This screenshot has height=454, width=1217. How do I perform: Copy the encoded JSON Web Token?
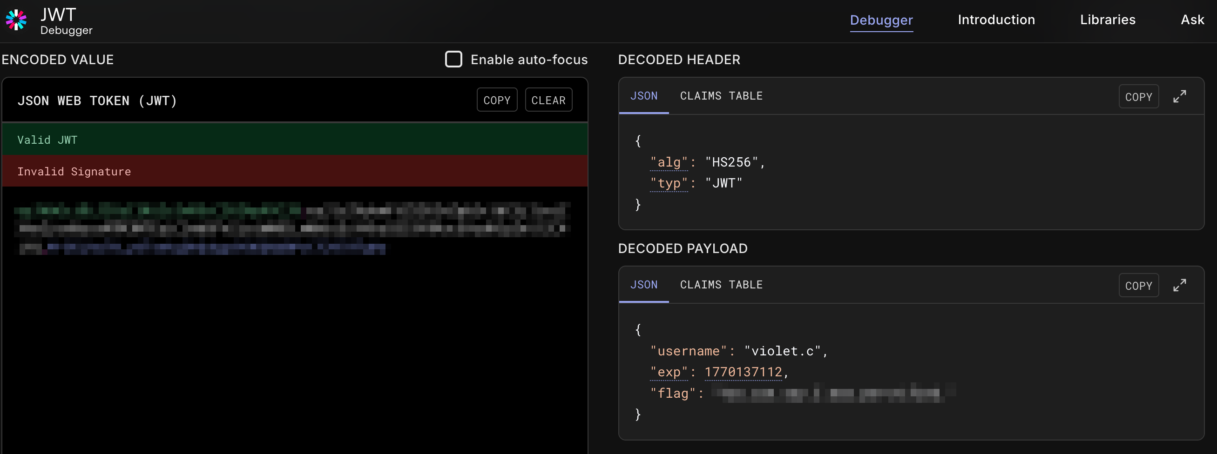pyautogui.click(x=497, y=100)
